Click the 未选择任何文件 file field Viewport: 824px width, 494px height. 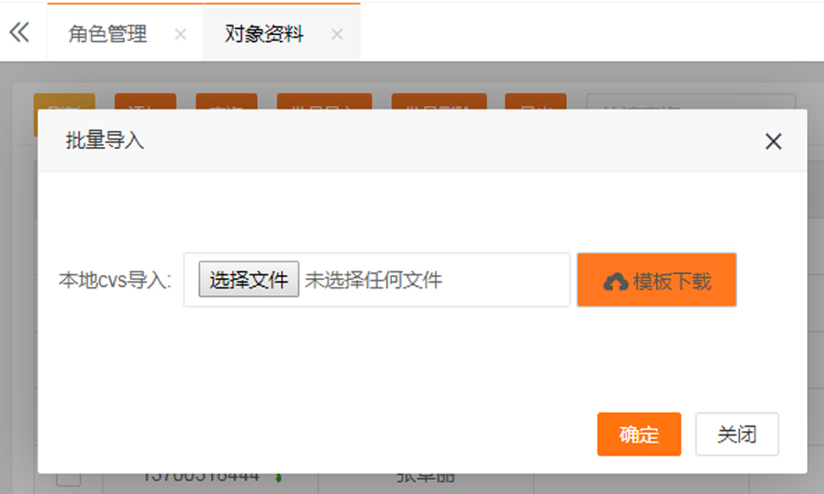[374, 280]
